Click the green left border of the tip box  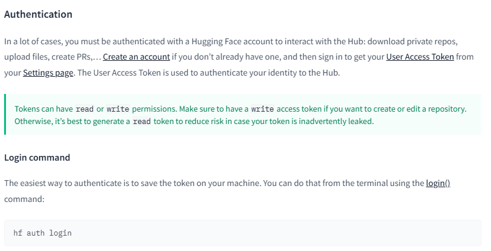click(x=5, y=115)
